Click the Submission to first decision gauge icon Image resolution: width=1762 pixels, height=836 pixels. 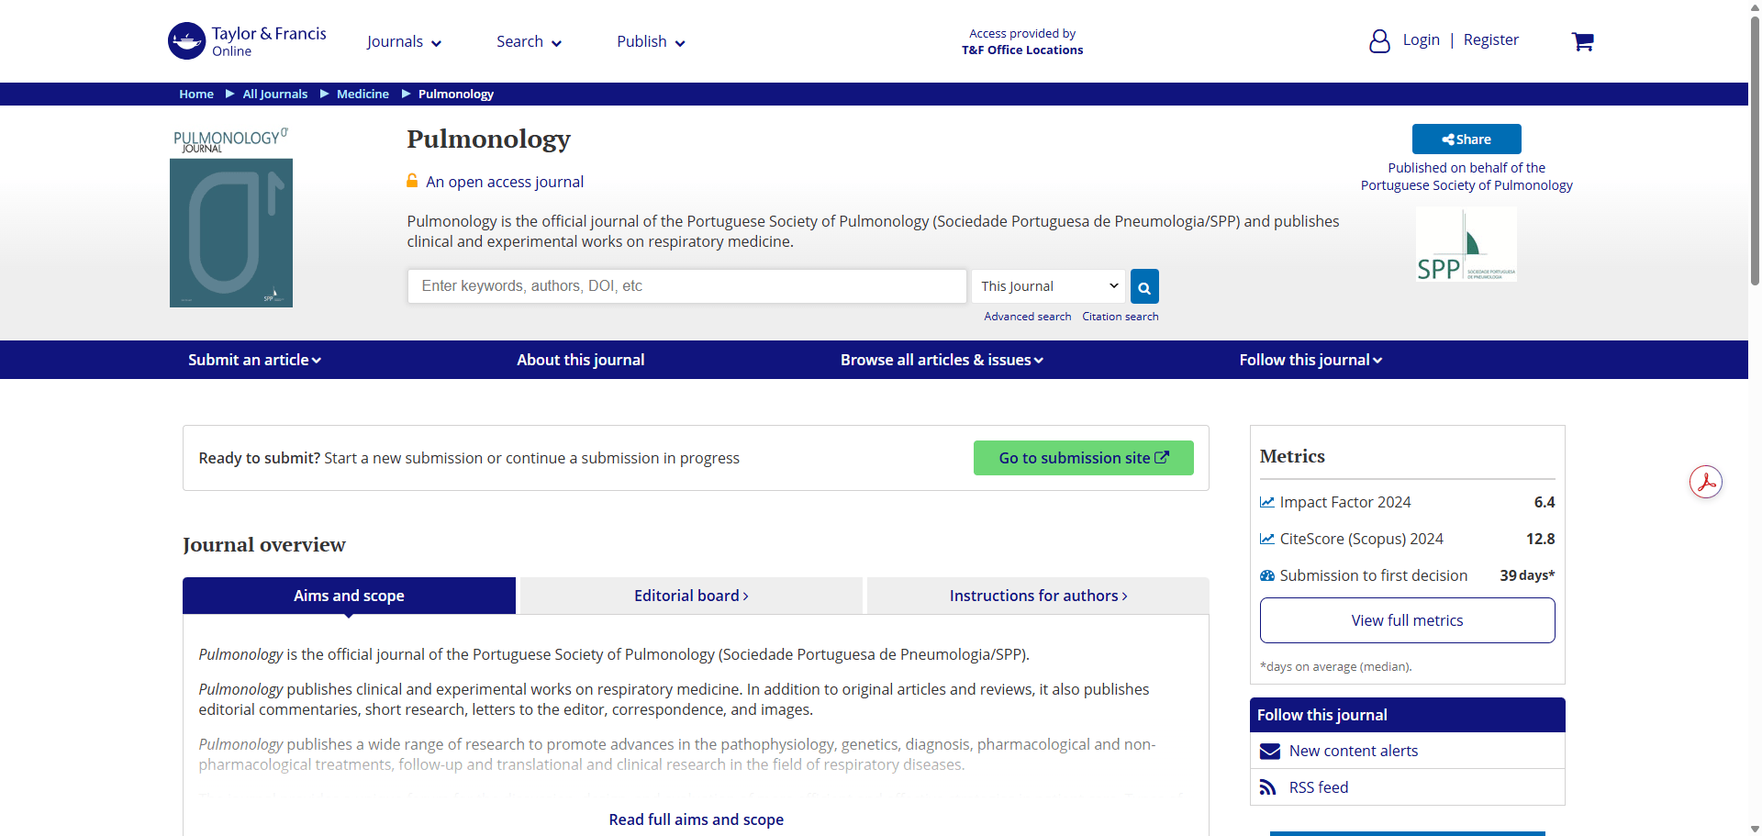coord(1267,575)
